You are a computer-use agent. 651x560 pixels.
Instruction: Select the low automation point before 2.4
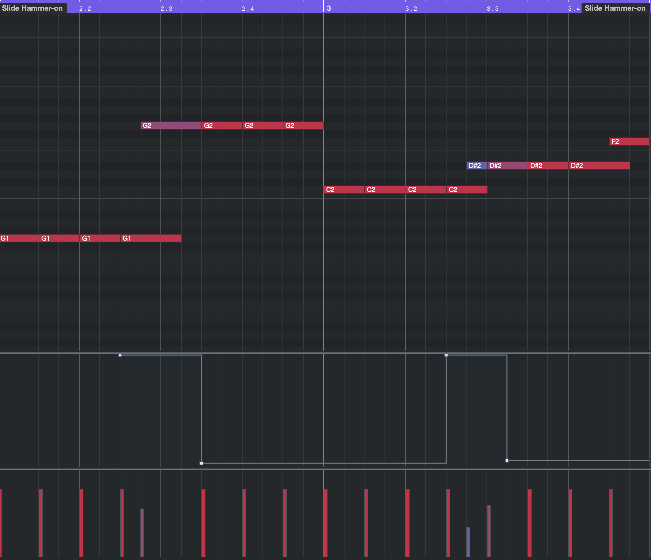pos(201,463)
